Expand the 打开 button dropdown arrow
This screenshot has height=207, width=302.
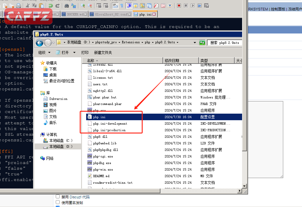point(74,52)
